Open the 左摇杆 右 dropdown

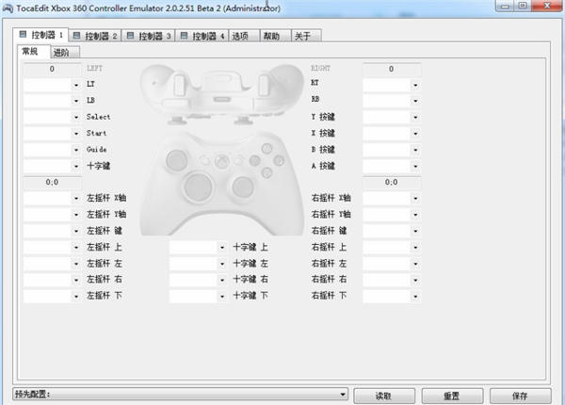53,280
